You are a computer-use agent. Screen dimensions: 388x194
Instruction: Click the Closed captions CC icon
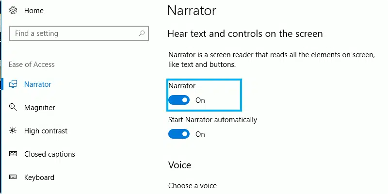coord(13,154)
